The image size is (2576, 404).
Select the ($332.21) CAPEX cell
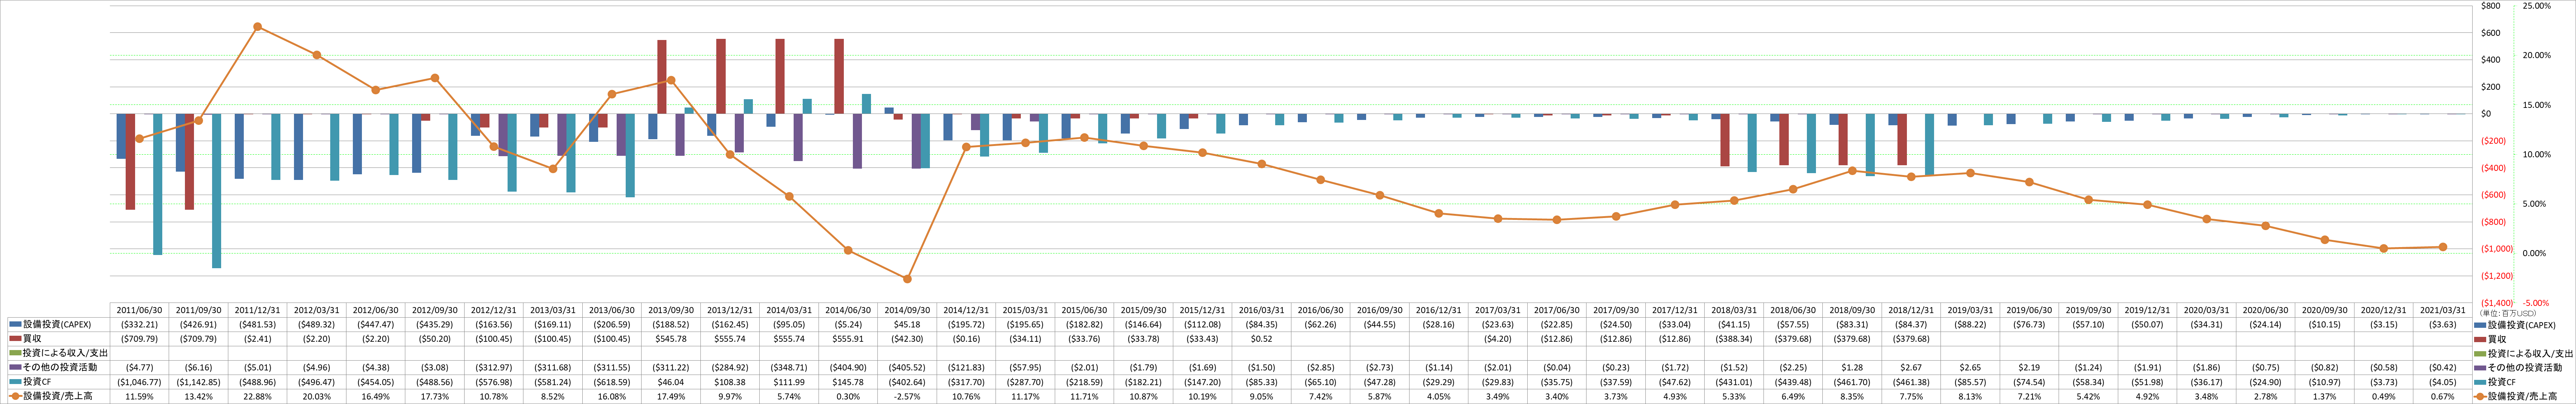(x=139, y=325)
